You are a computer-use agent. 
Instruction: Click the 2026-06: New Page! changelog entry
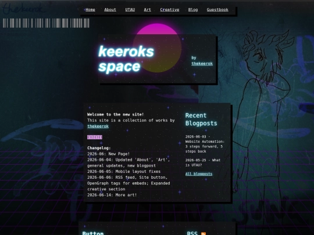[x=108, y=154]
